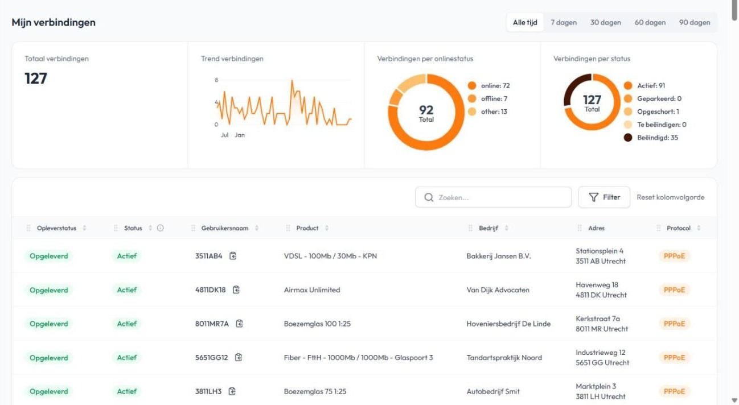
Task: Select company Bakkerij Jansen B.V.
Action: coord(499,256)
